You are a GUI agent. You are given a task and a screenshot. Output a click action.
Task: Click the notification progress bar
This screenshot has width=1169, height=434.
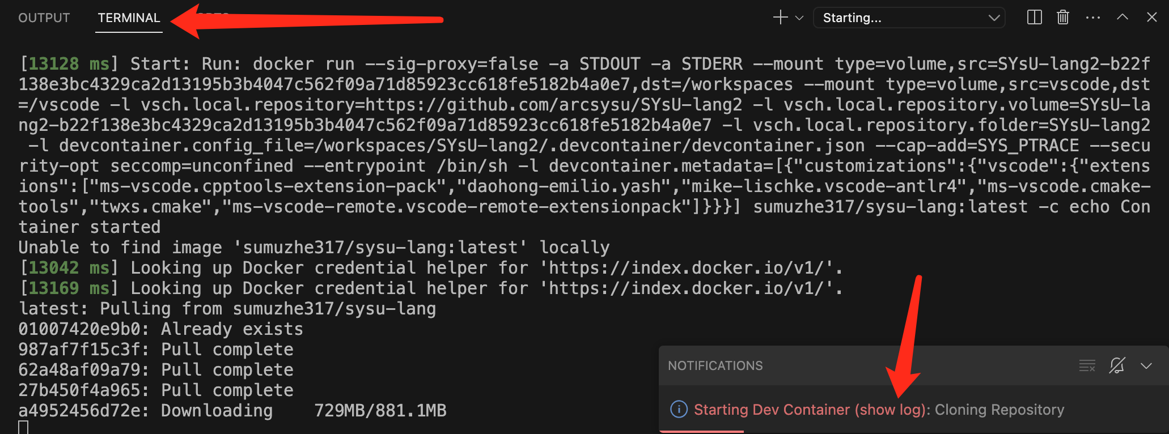pyautogui.click(x=702, y=431)
